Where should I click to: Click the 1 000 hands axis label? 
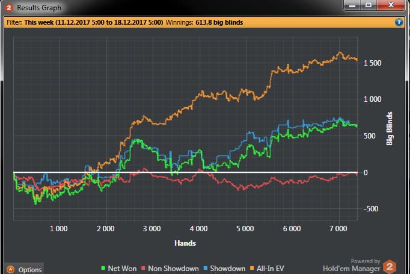59,229
